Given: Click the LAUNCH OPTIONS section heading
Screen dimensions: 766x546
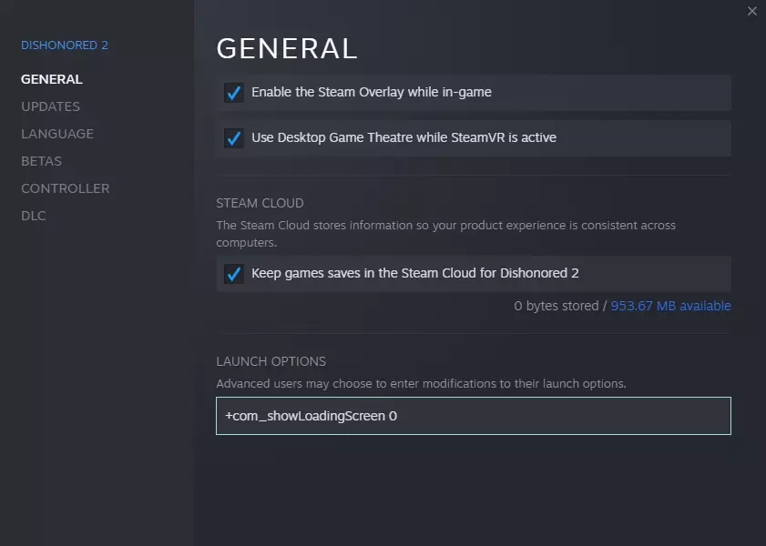Looking at the screenshot, I should pos(271,361).
